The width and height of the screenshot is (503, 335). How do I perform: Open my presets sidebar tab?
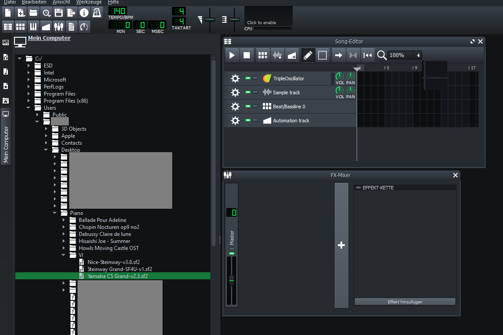coord(6,86)
